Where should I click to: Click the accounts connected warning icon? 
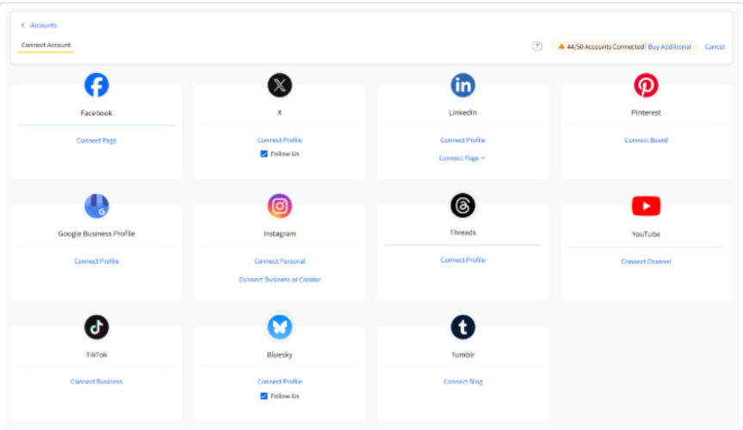point(561,47)
